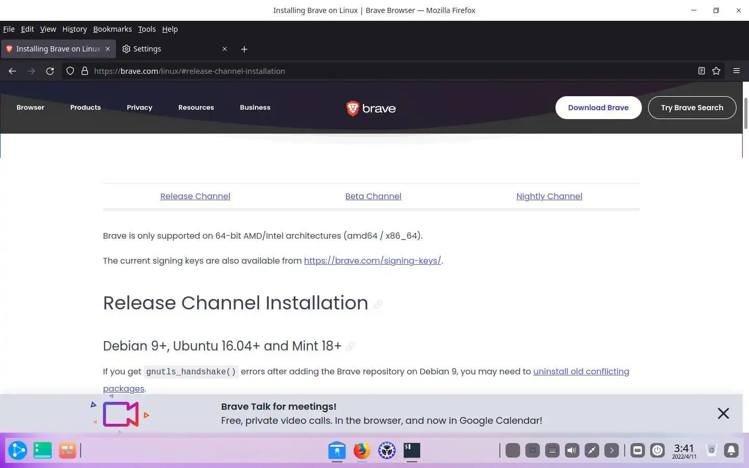The width and height of the screenshot is (749, 468).
Task: Open the Edit menu
Action: [27, 29]
